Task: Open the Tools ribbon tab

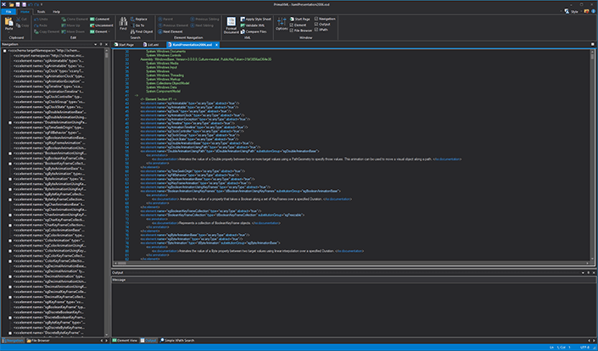Action: 41,12
